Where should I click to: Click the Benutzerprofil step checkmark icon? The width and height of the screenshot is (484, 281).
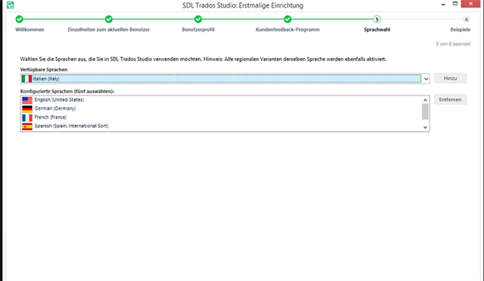pyautogui.click(x=198, y=19)
